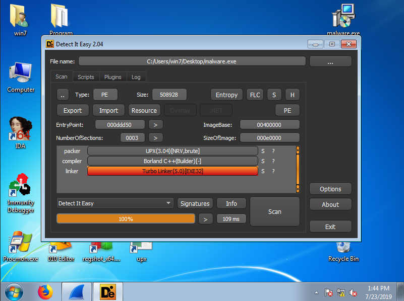Click the File name path field
Screen dimensions: 404x301
tap(192, 61)
